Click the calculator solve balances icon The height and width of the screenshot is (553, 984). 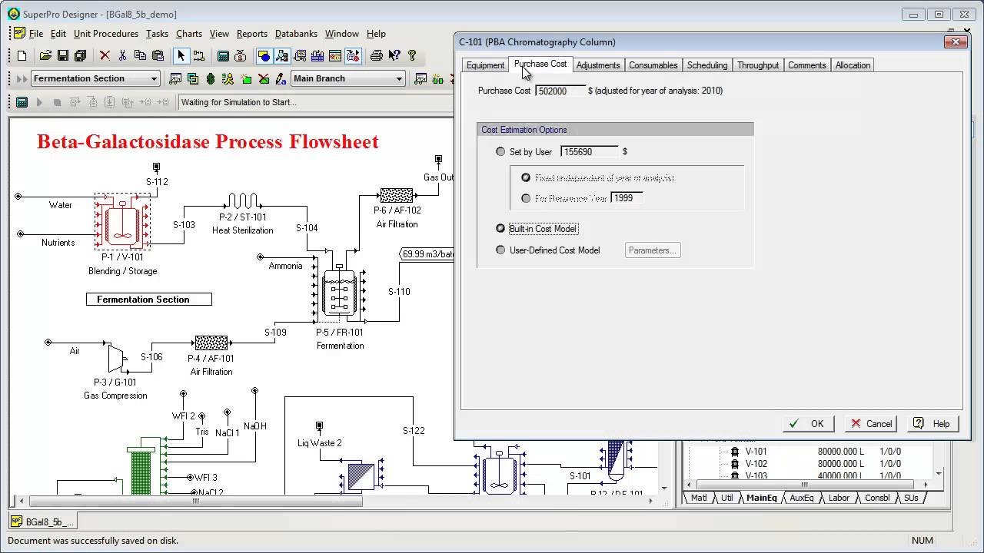pos(223,55)
